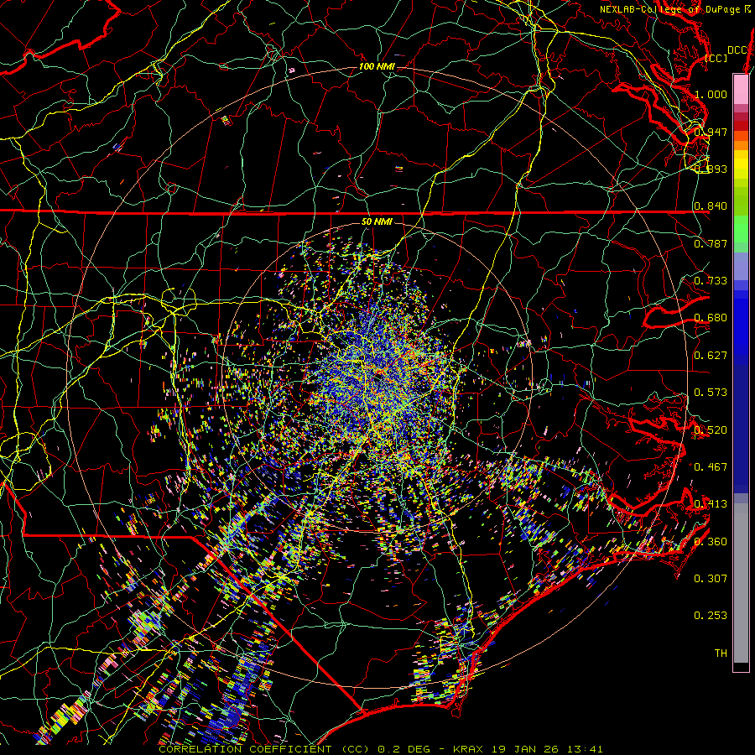Click the 0.627 scale value
Screen dimensions: 755x755
[x=711, y=356]
